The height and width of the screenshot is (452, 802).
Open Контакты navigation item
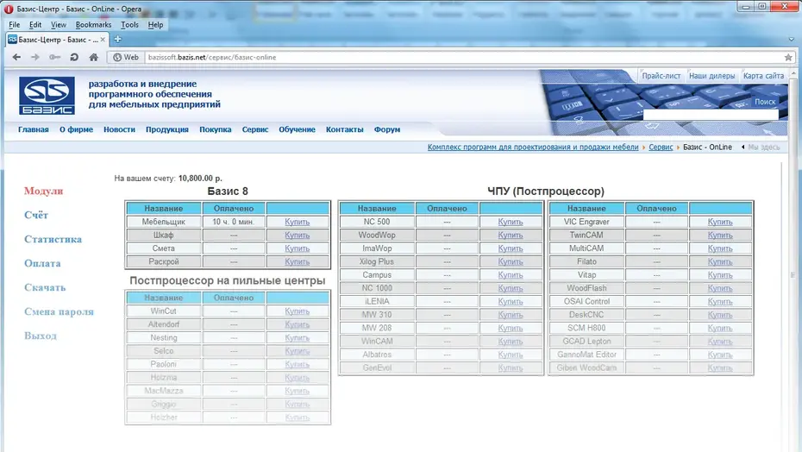coord(344,129)
